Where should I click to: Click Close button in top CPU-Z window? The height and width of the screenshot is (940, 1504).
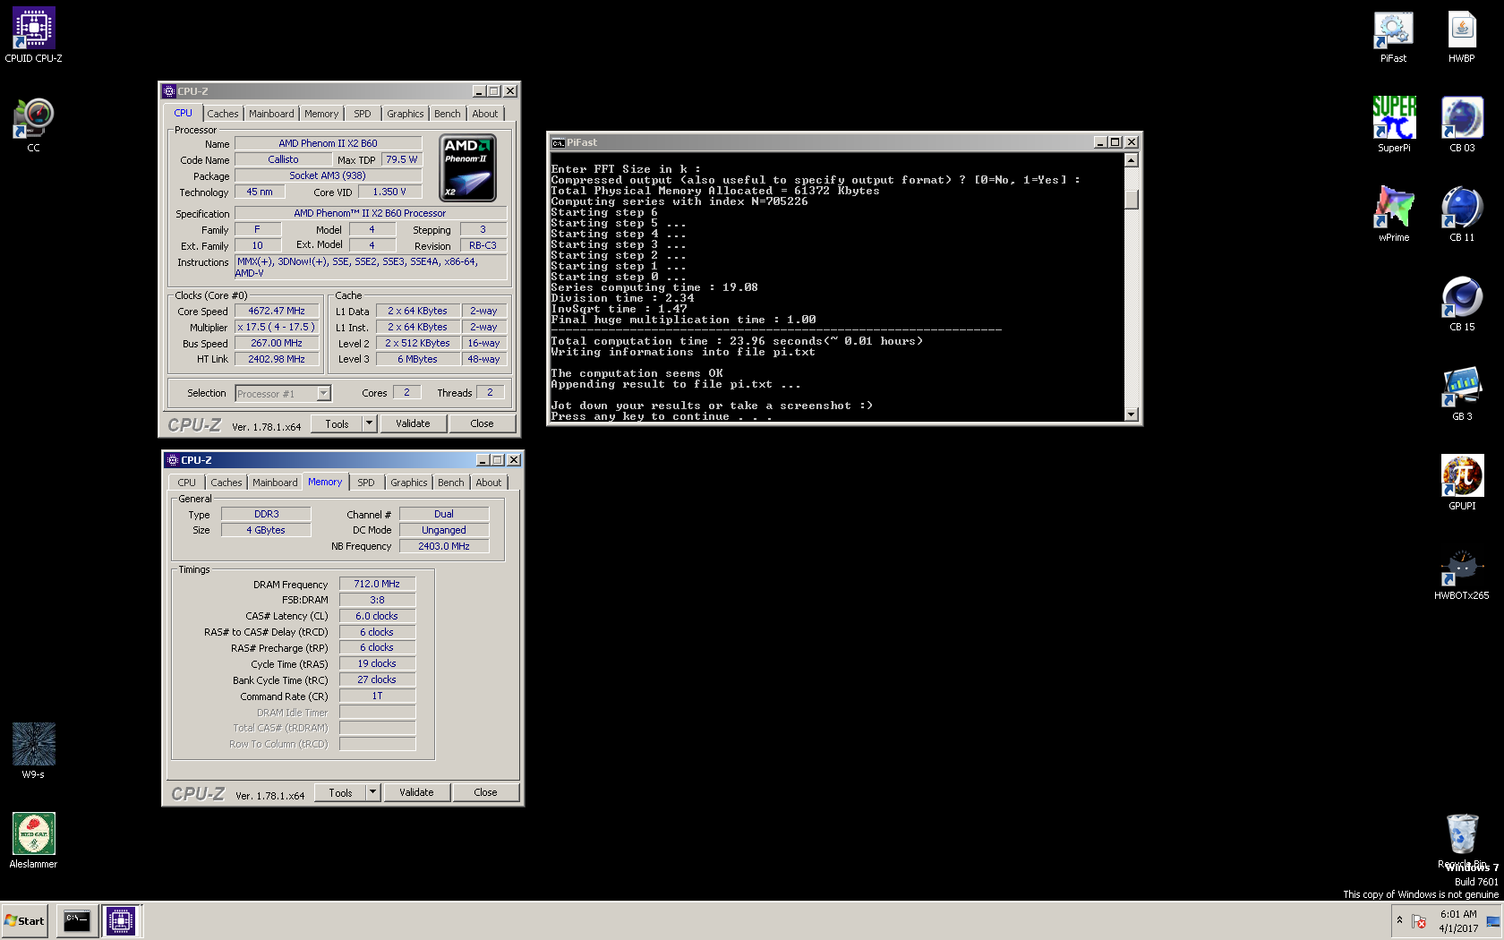tap(482, 423)
